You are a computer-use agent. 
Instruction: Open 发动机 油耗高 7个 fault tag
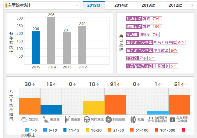(x=143, y=34)
